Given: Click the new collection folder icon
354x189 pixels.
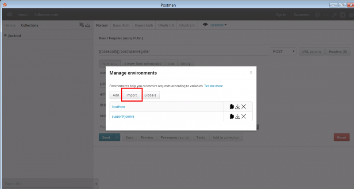Looking at the screenshot, I should click(x=81, y=25).
